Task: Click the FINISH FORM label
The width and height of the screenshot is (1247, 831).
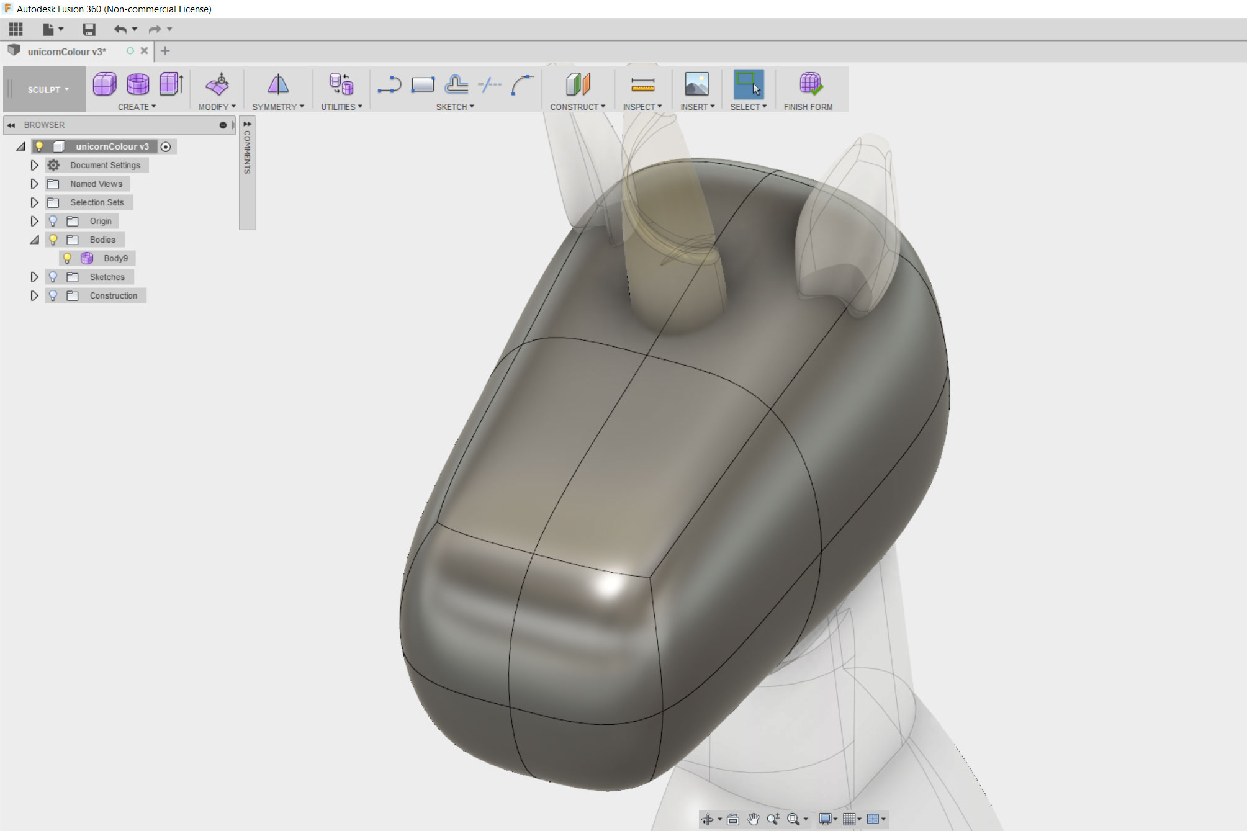Action: click(x=808, y=107)
